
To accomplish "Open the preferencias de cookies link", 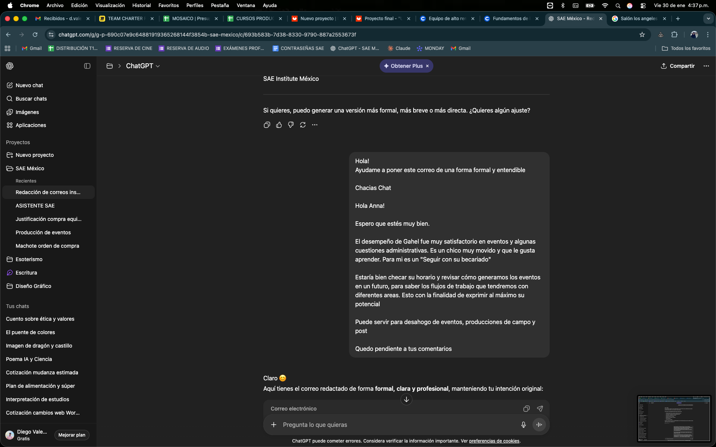I will click(x=494, y=441).
